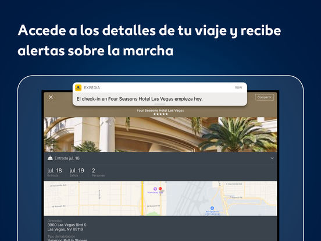Click the five-star rating under the hotel name
The height and width of the screenshot is (241, 321).
click(x=160, y=114)
